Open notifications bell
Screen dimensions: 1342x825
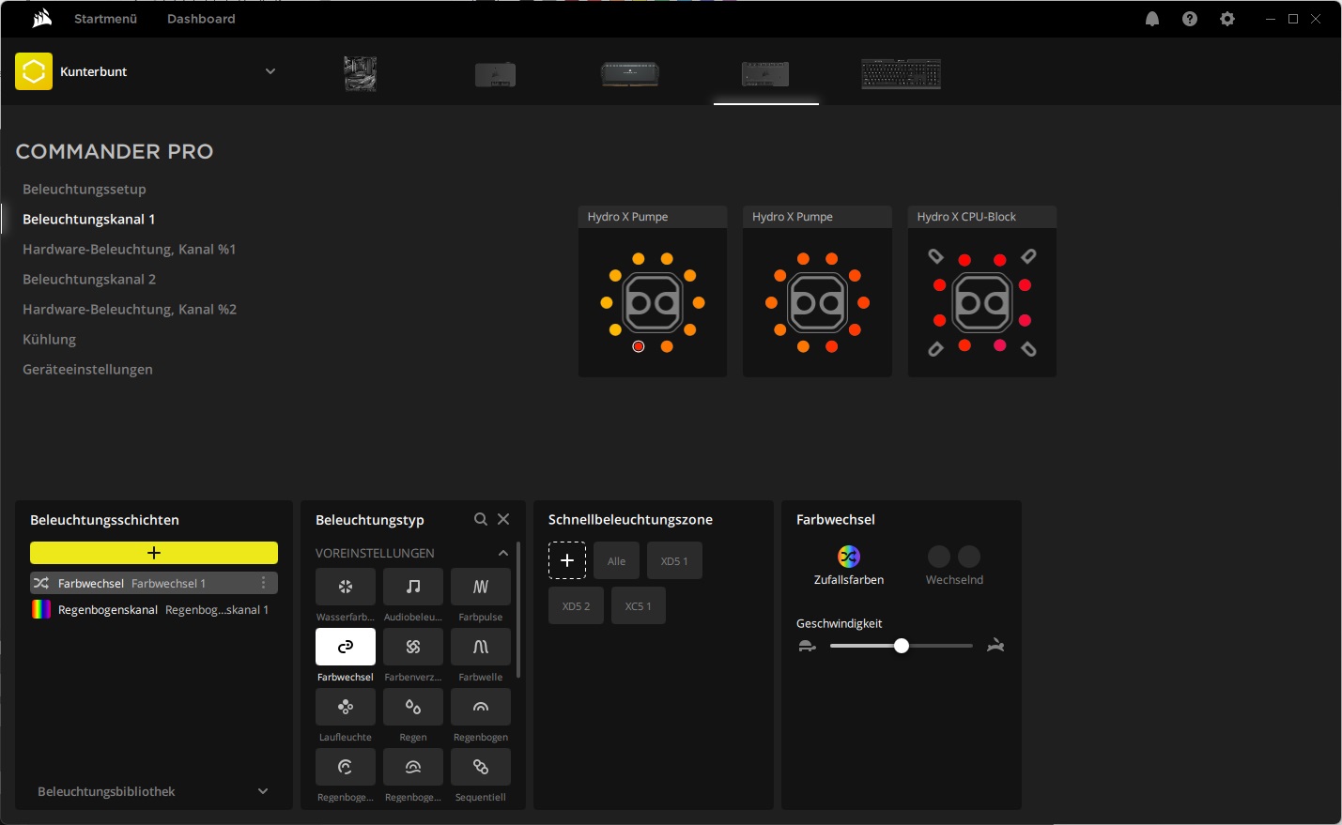point(1152,19)
